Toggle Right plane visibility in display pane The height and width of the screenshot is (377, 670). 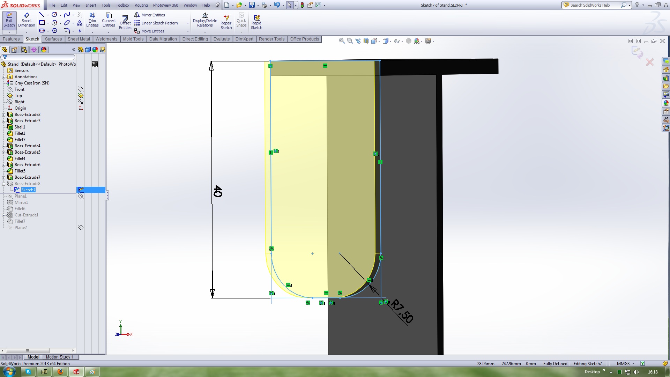(x=81, y=102)
